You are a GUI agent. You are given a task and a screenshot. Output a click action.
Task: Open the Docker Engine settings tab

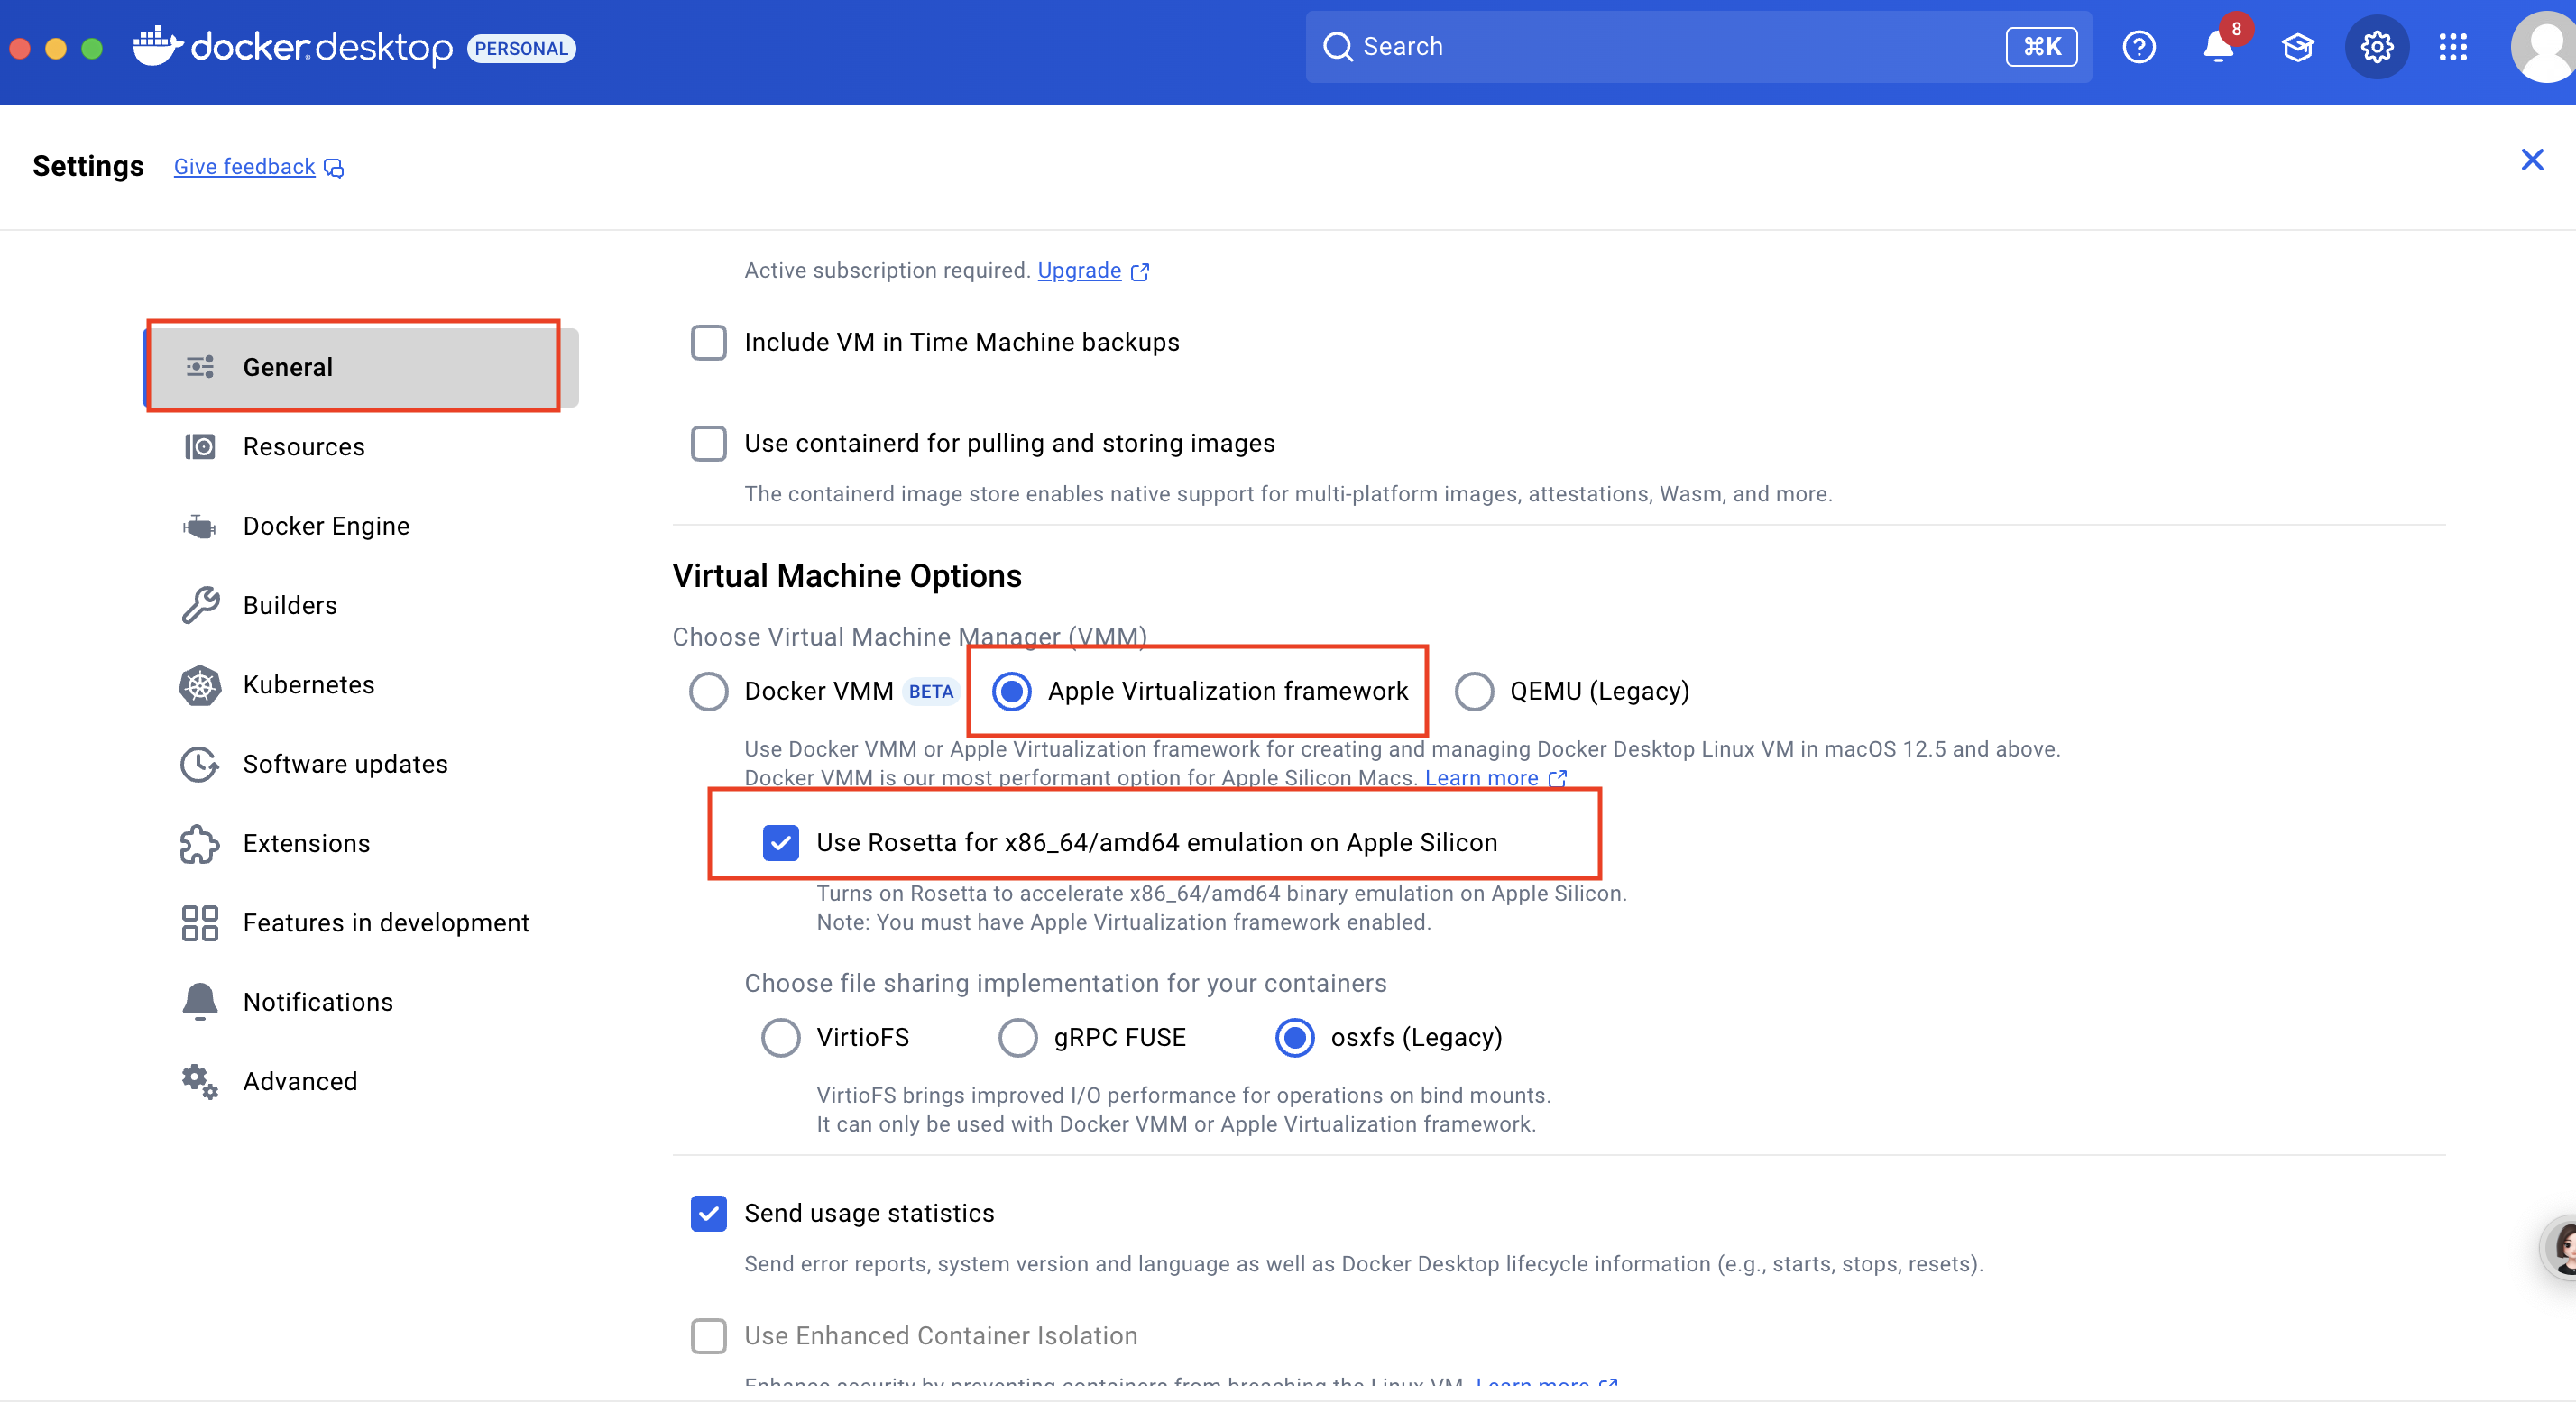coord(361,526)
